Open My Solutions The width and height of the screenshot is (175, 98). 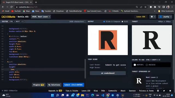[x=54, y=85]
